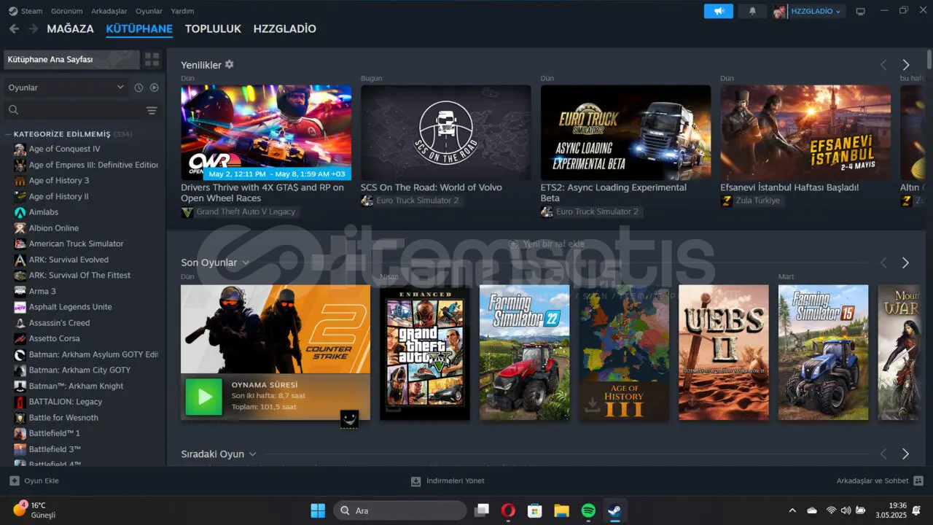Screen dimensions: 933x525
Task: Toggle the ready-to-play filter icon
Action: [x=154, y=87]
